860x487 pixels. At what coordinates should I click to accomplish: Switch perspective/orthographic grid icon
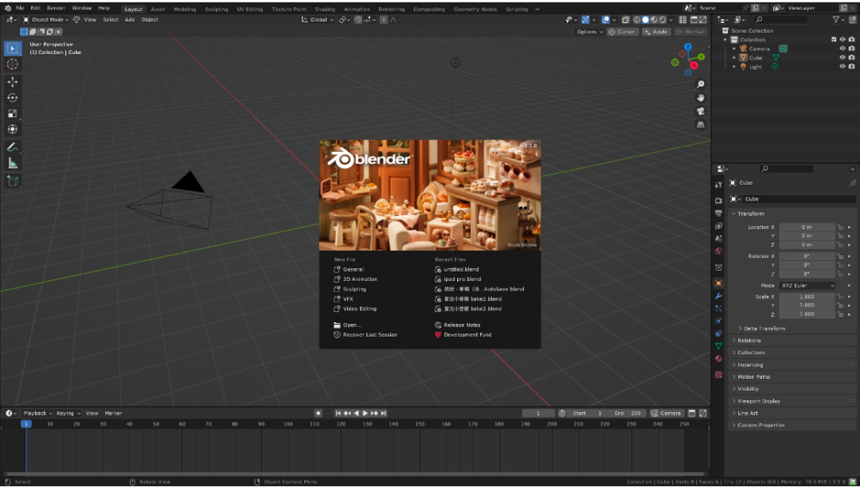pyautogui.click(x=701, y=125)
